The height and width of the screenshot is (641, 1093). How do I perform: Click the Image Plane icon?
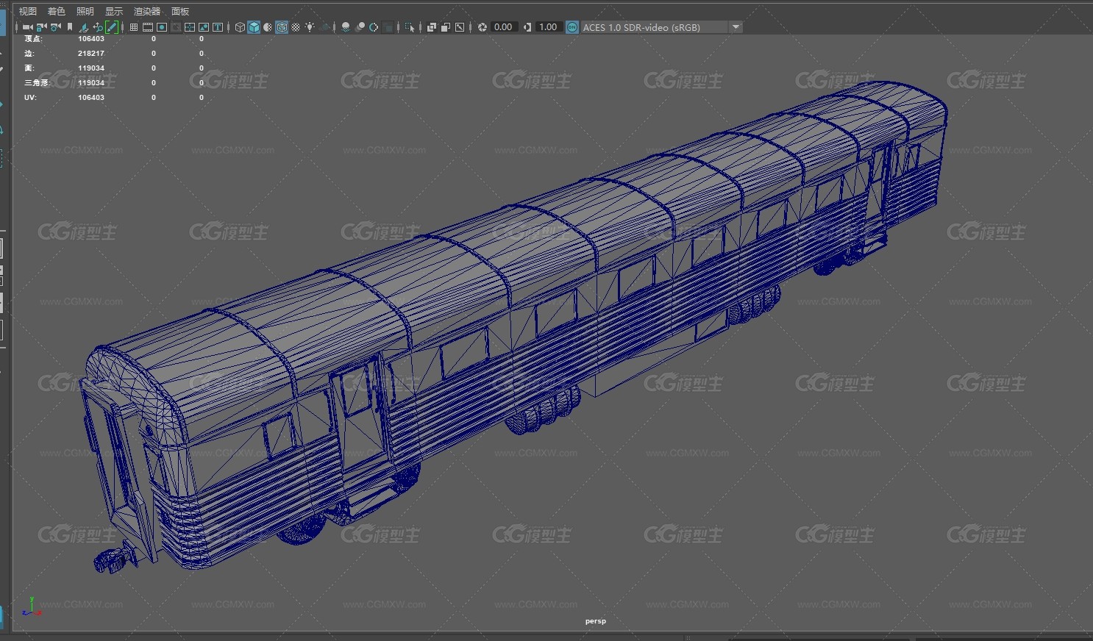coord(83,27)
